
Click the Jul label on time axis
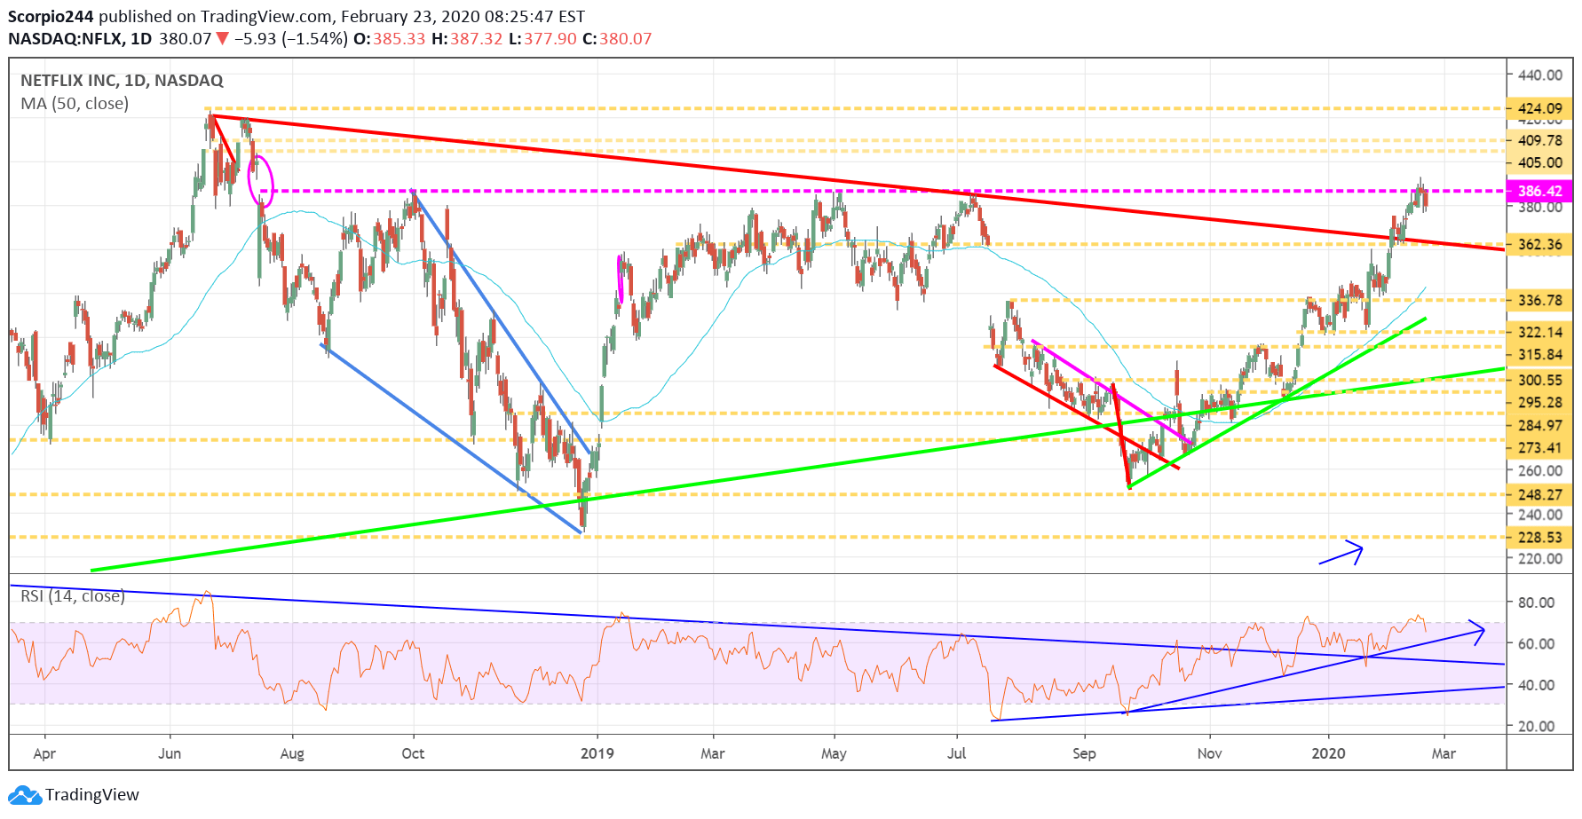(956, 753)
